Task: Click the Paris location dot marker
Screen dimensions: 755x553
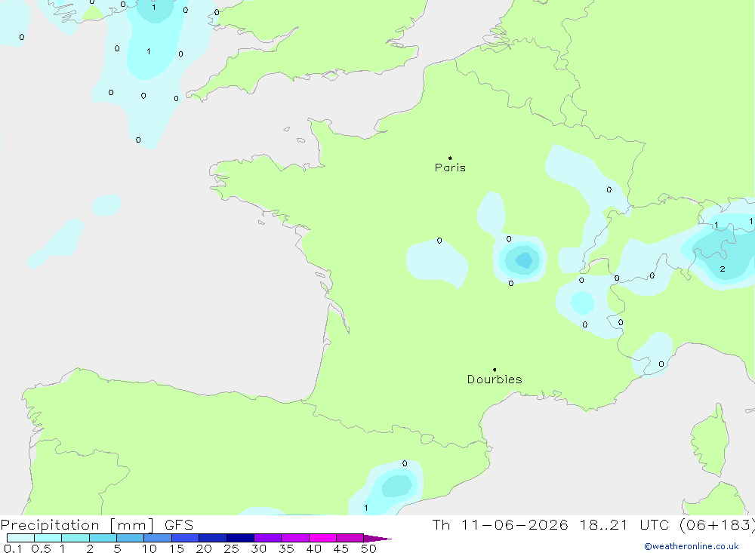Action: pos(450,158)
